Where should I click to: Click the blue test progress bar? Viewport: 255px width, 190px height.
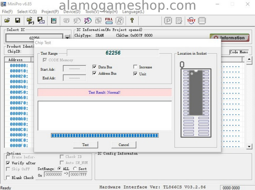[x=105, y=135]
